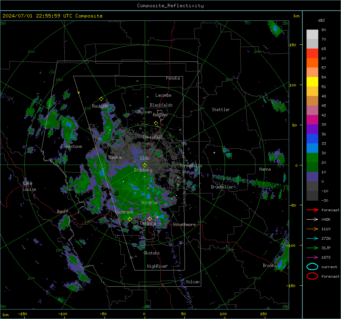The image size is (341, 319).
Task: Click the 18TS legend label
Action: coord(326,258)
